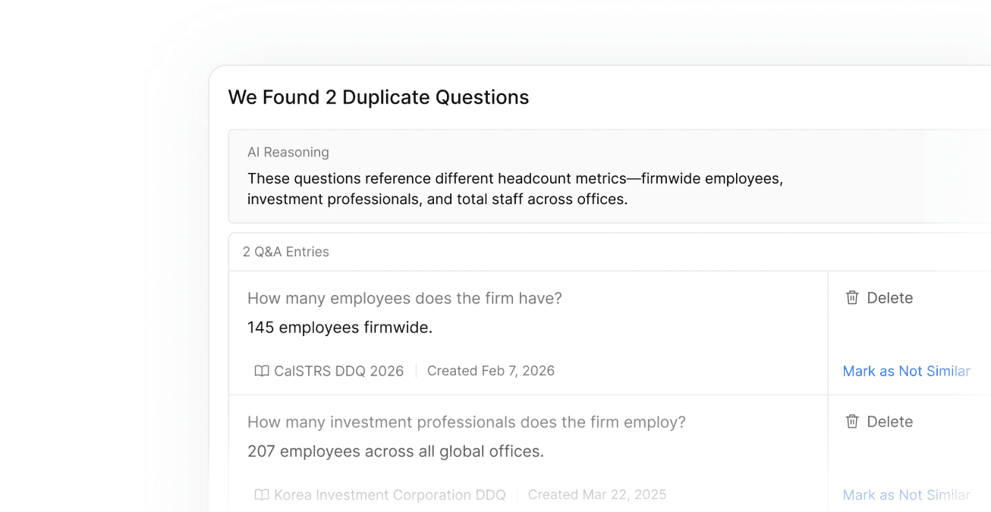Screen dimensions: 991x512
Task: Delete the 'How many employees' entry
Action: (x=879, y=298)
